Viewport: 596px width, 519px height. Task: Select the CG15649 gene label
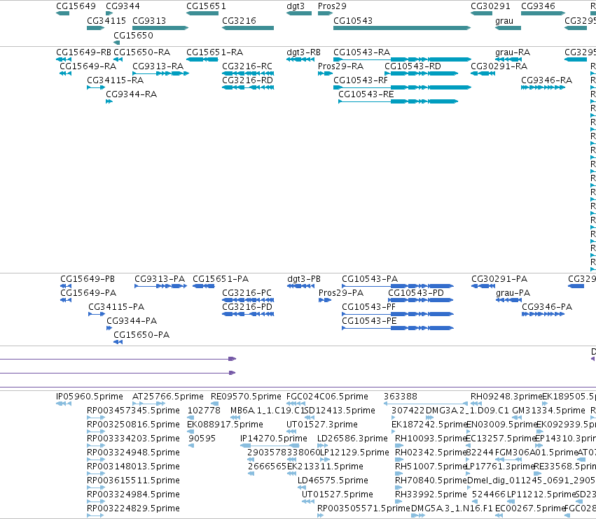tap(76, 6)
